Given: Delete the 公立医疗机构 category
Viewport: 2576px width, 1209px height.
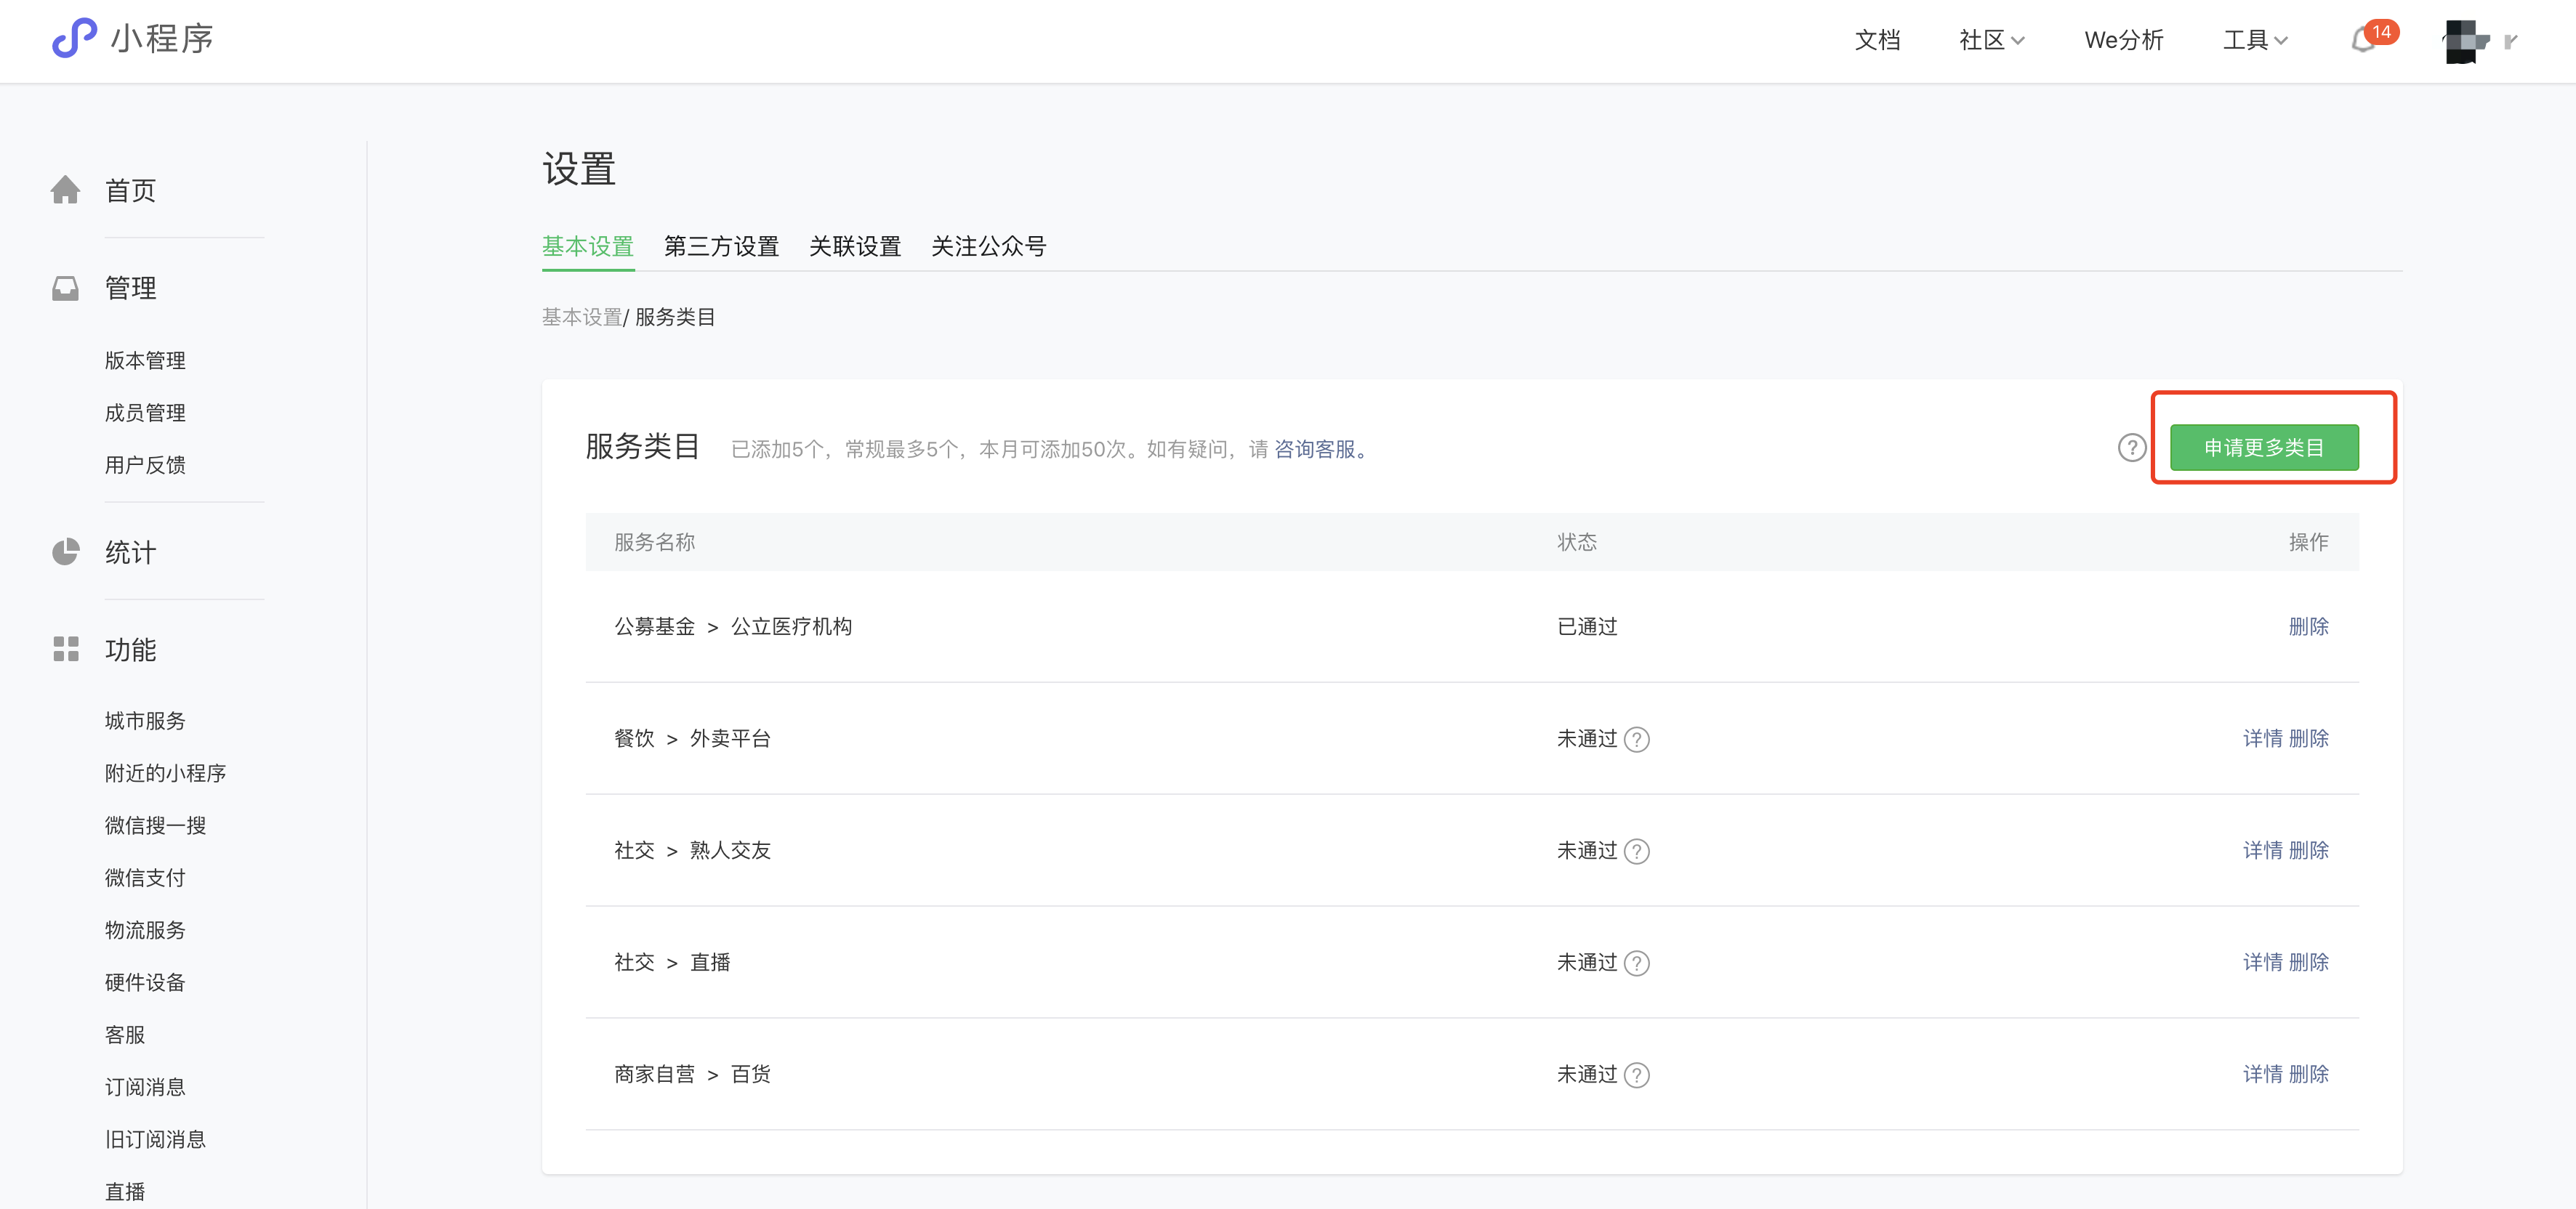Looking at the screenshot, I should (2308, 627).
